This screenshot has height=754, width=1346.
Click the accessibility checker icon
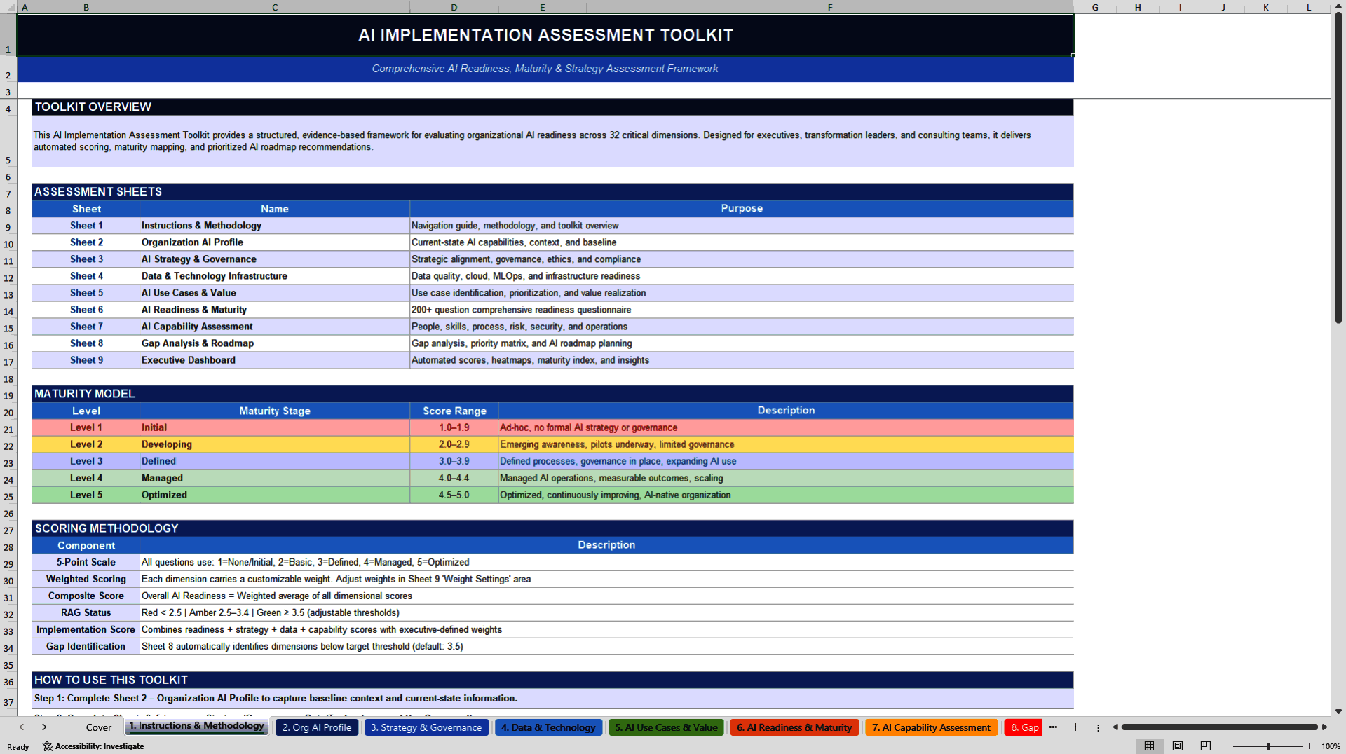coord(47,746)
